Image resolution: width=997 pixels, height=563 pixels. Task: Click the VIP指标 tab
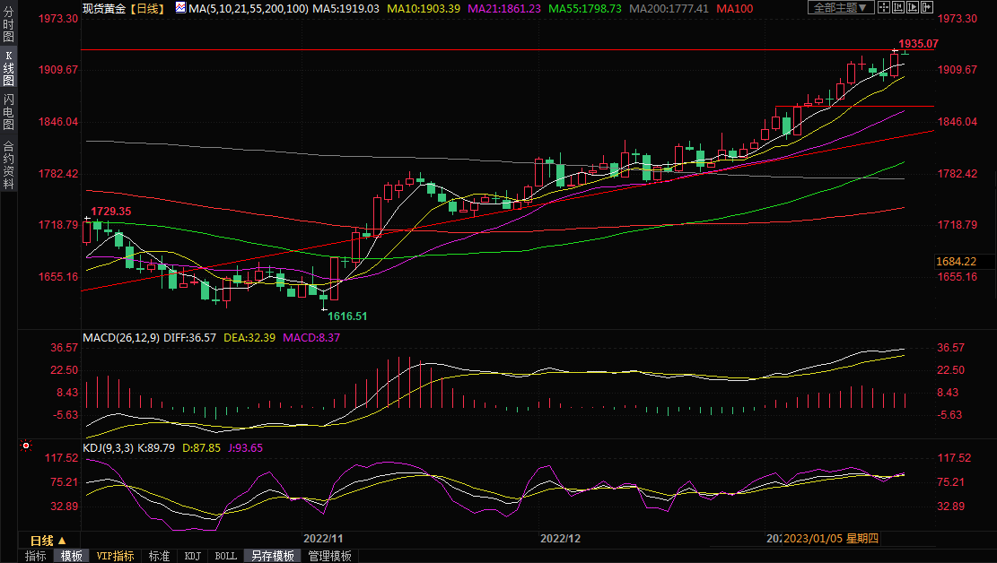click(116, 556)
